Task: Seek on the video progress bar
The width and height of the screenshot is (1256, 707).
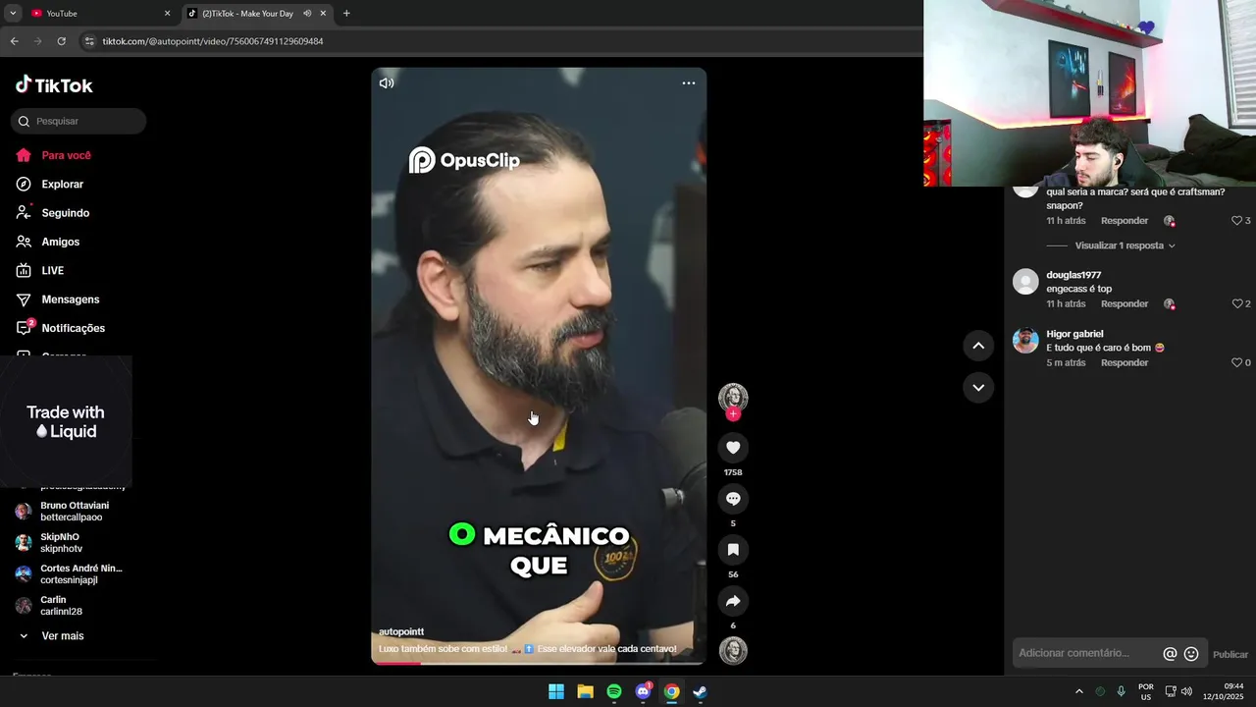Action: [x=539, y=663]
